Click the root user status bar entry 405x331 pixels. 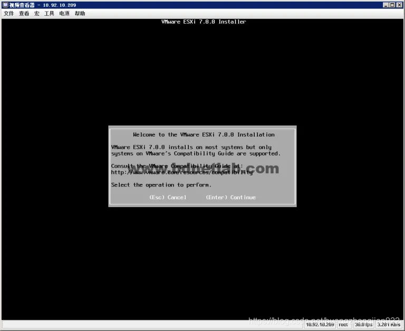coord(343,325)
